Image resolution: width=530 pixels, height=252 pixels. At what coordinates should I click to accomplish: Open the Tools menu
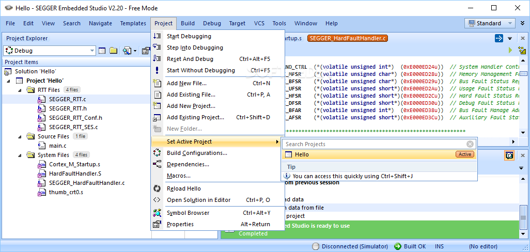click(x=279, y=23)
